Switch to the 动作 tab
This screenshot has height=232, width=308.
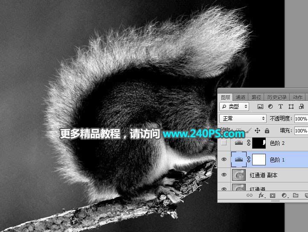pos(298,97)
